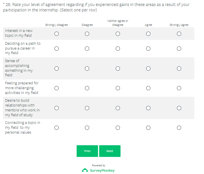Pick Strongly agree for relationships with mentors row

(179, 108)
